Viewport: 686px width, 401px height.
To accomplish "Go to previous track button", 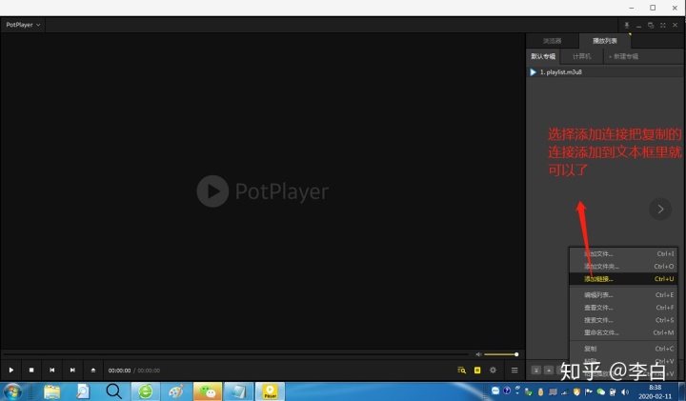I will pos(52,370).
